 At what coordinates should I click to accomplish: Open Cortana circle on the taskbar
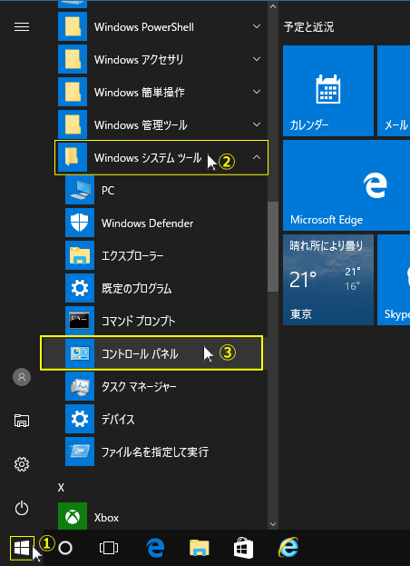[x=65, y=548]
